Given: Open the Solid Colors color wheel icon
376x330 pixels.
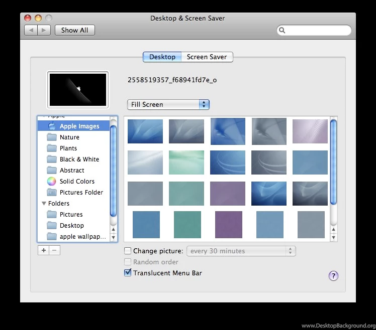Looking at the screenshot, I should (x=51, y=181).
